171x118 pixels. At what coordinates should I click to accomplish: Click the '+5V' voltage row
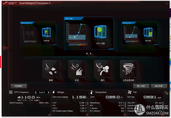[69, 105]
